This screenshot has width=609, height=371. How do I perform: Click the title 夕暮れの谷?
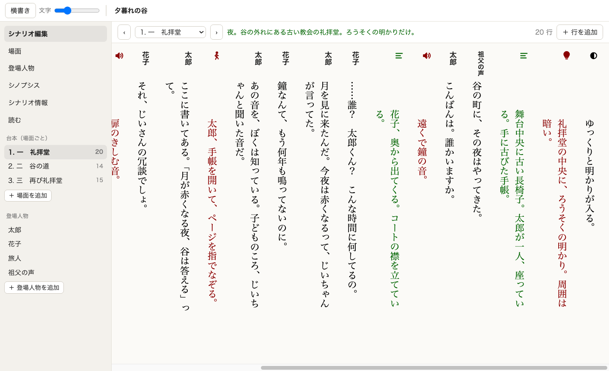(131, 11)
